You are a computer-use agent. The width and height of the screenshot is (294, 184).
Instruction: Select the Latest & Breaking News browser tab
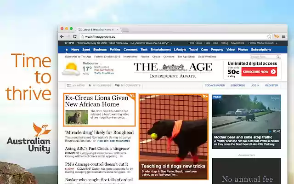tap(97, 29)
